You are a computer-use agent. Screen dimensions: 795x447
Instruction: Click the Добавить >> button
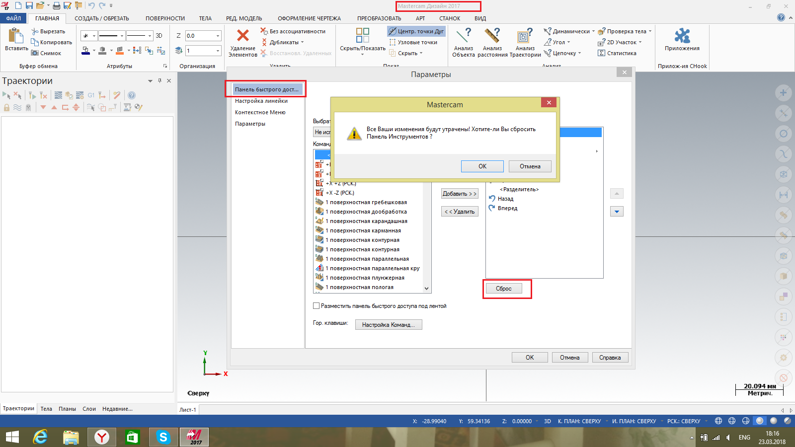point(460,194)
